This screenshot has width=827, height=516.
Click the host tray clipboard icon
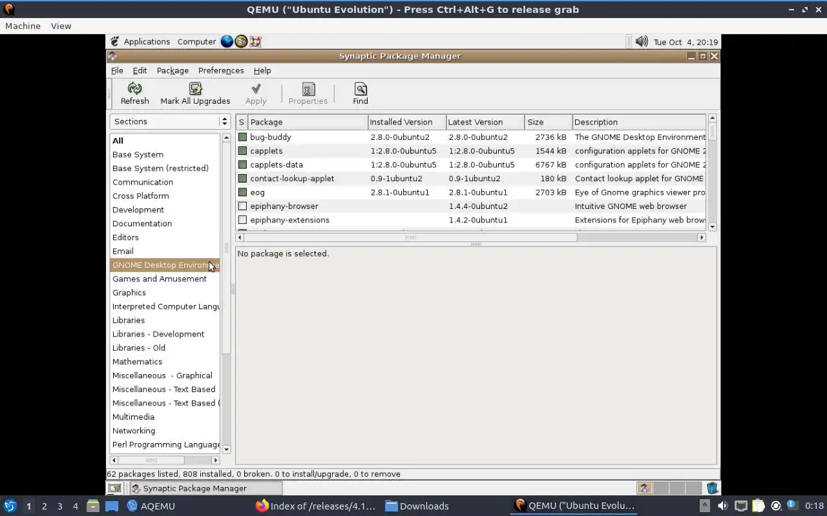tap(758, 506)
